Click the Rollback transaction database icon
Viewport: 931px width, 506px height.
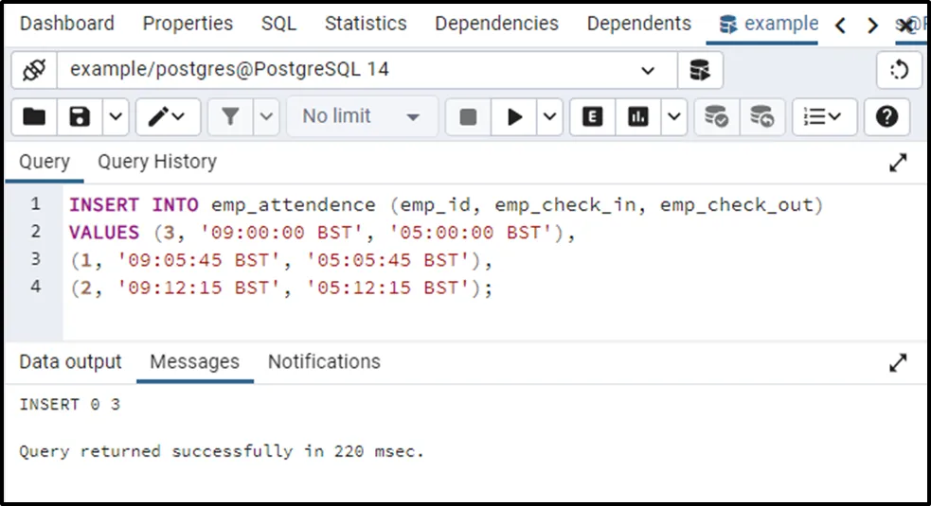pos(762,116)
